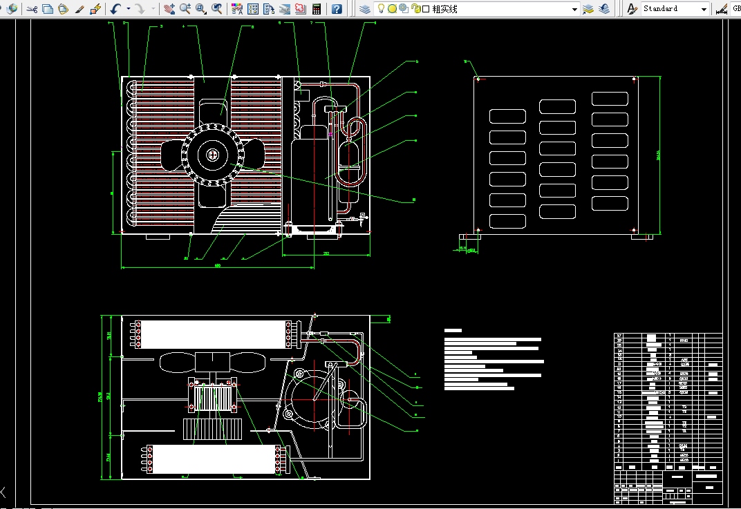This screenshot has width=741, height=509.
Task: Open the Block Editor lightning icon
Action: (x=95, y=8)
